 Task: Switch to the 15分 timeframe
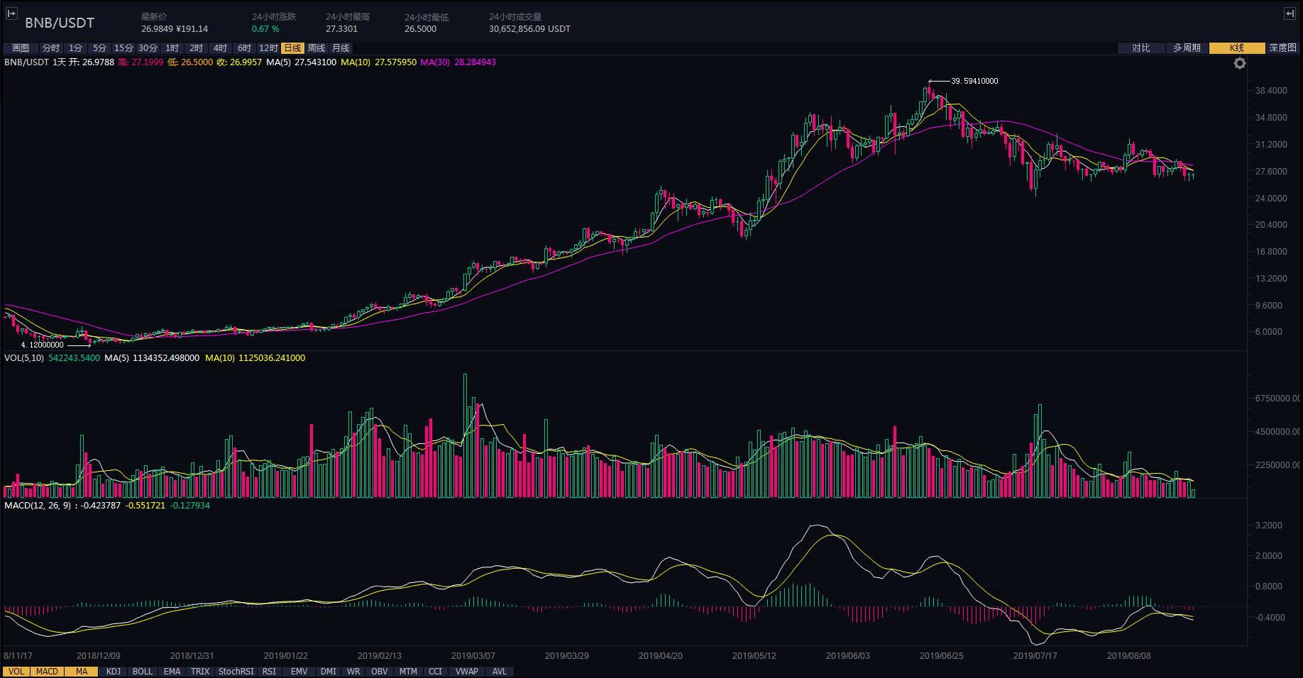123,48
